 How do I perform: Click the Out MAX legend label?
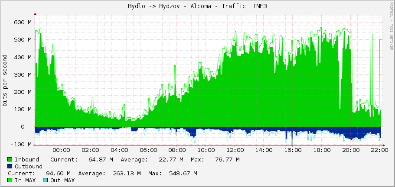click(x=62, y=180)
